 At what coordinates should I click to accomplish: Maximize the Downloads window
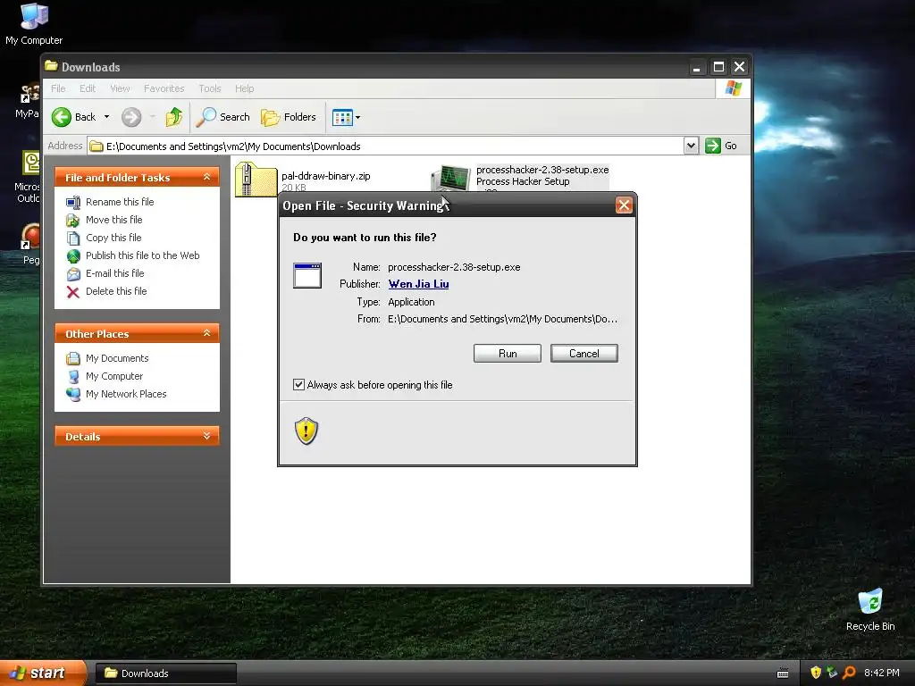pyautogui.click(x=719, y=67)
